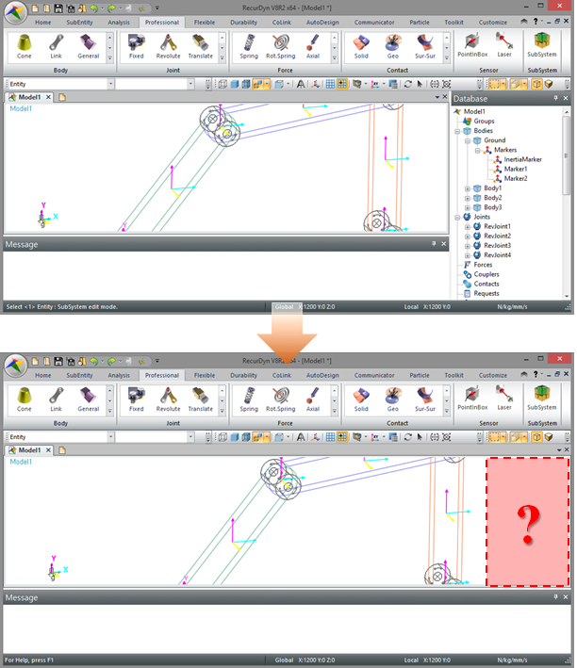Toggle the grid display icon in upper toolbar
This screenshot has width=577, height=668.
[330, 84]
